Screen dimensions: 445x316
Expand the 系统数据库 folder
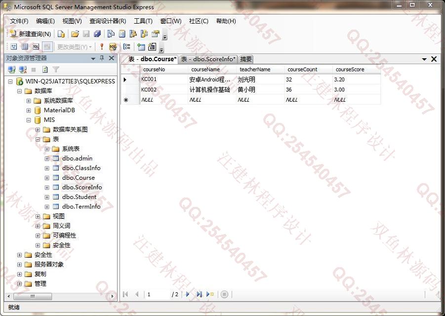pyautogui.click(x=29, y=101)
